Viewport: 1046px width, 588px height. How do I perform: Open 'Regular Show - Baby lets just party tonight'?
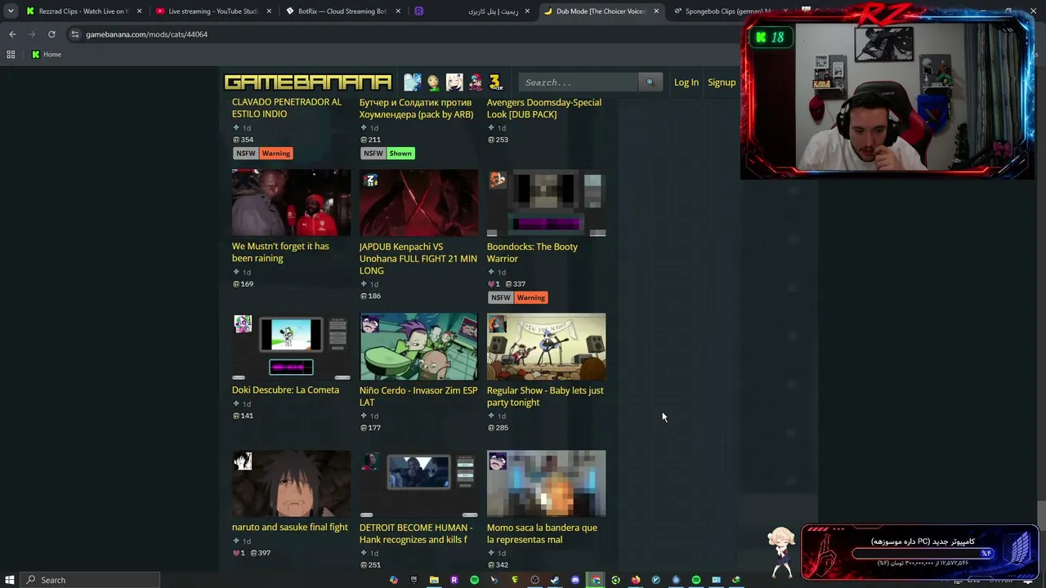point(545,396)
